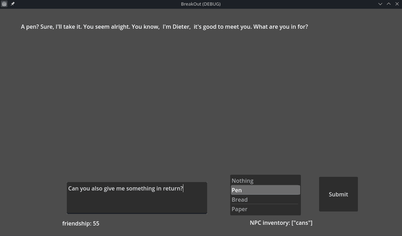Maximize the BreakOut window

pyautogui.click(x=389, y=4)
